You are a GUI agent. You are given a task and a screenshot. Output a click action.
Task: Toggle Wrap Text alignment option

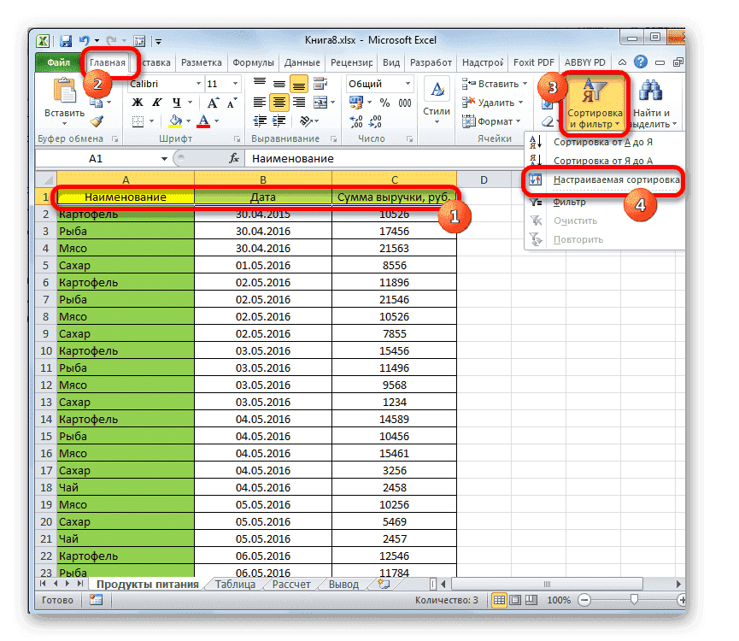(320, 82)
